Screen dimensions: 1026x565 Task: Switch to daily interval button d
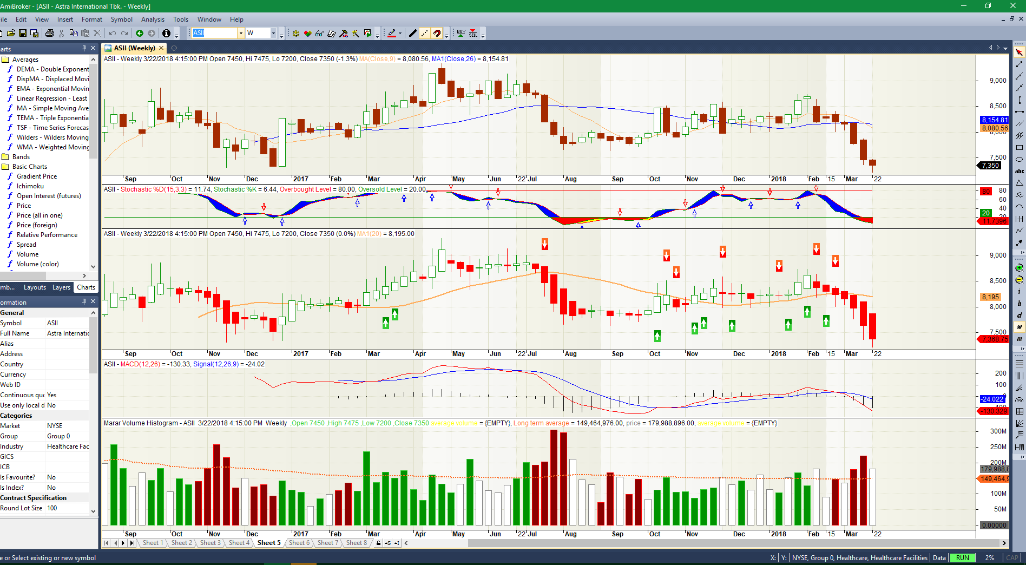click(x=1020, y=316)
